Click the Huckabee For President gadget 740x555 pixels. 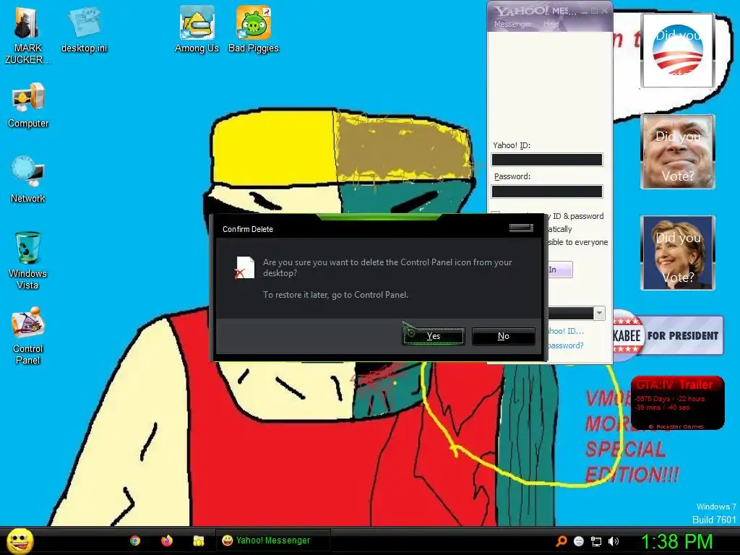tap(668, 335)
